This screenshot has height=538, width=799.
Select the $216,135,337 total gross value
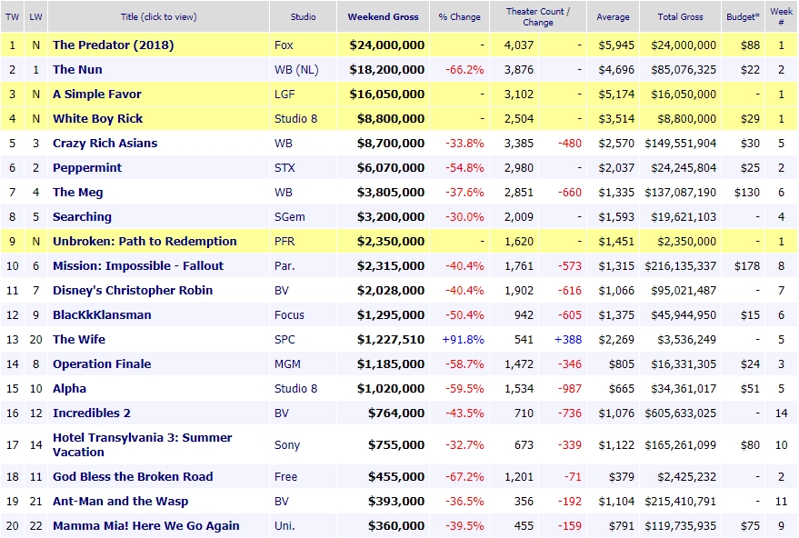[x=681, y=265]
